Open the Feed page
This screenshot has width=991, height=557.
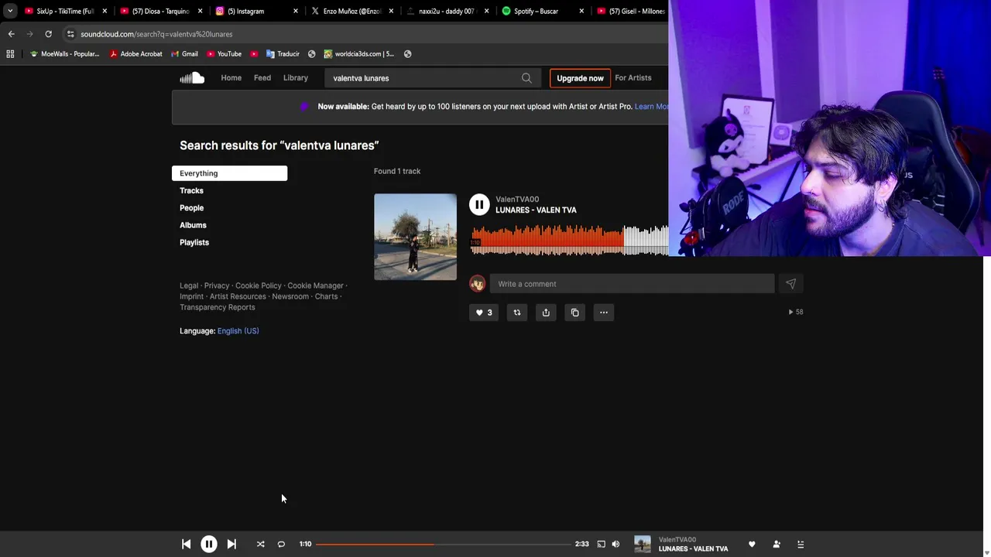[x=262, y=78]
